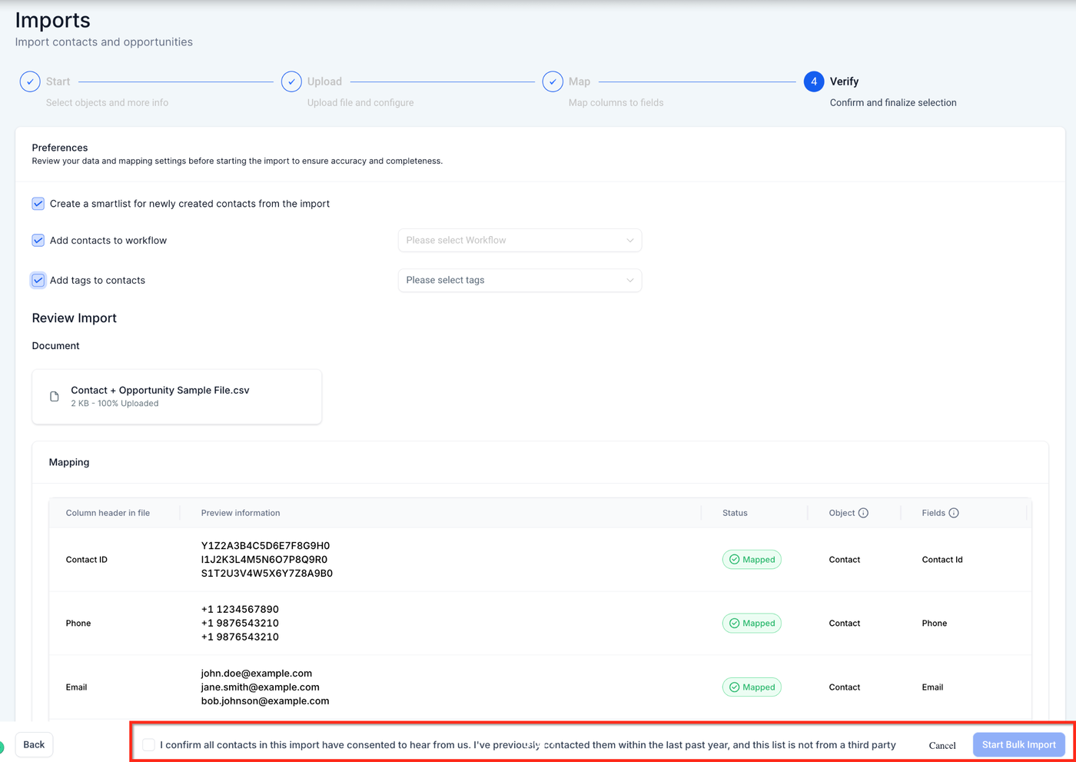Screen dimensions: 1076x762
Task: Open the Please select Workflow dropdown
Action: [x=520, y=241]
